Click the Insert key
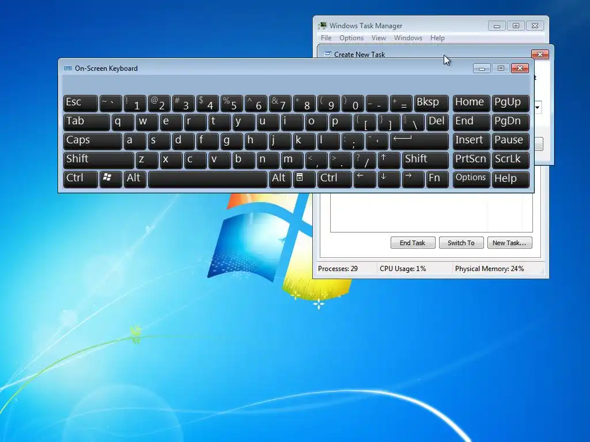 pos(471,142)
